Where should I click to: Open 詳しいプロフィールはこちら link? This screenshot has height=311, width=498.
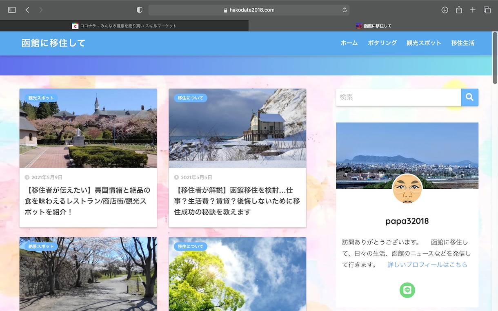(x=427, y=265)
